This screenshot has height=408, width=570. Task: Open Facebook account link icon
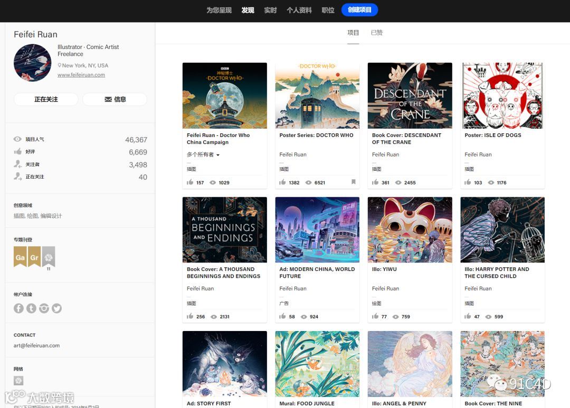click(18, 308)
